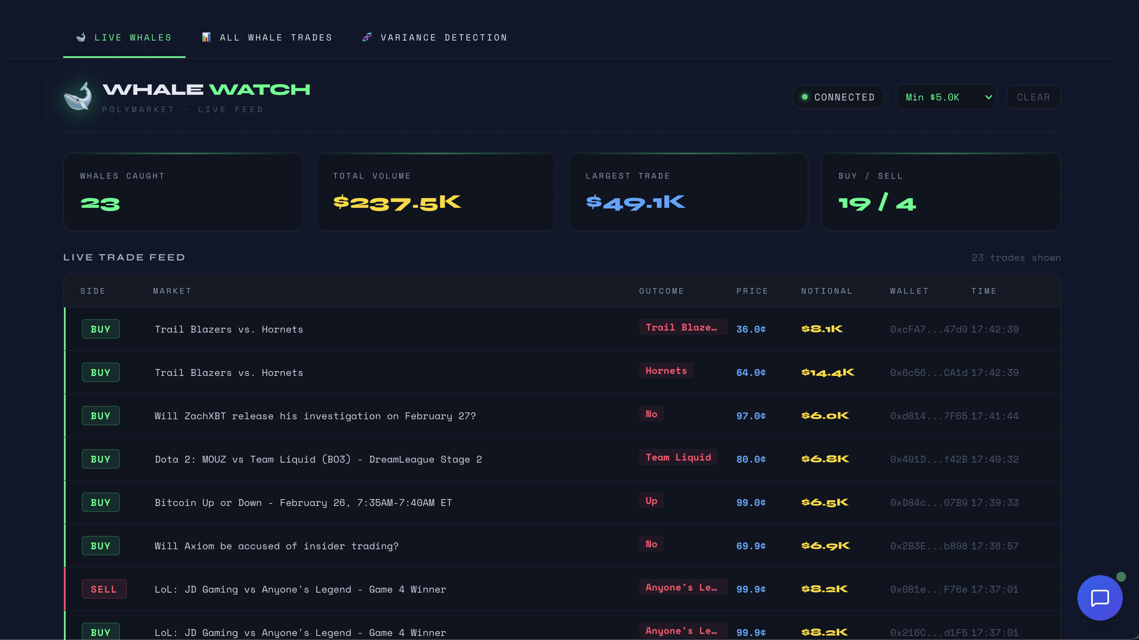1139x640 pixels.
Task: Open the Min $5.0K dropdown
Action: tap(945, 97)
